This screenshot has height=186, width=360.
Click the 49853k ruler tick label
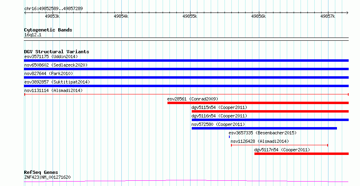[52, 16]
